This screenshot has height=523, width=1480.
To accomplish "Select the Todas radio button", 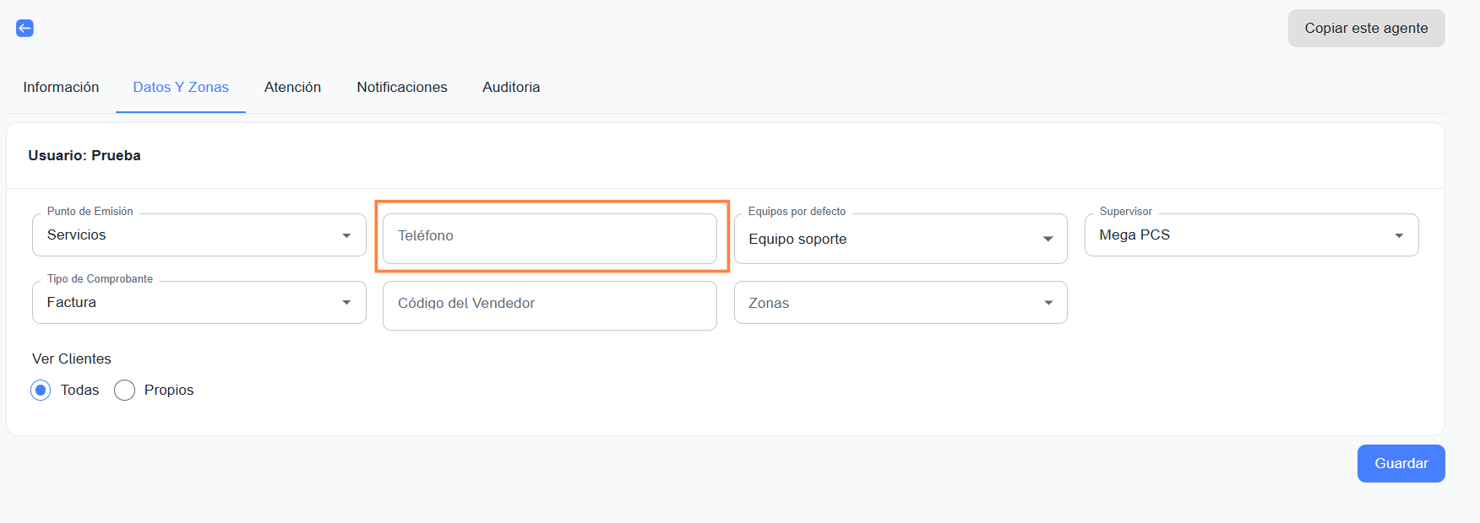I will coord(41,390).
